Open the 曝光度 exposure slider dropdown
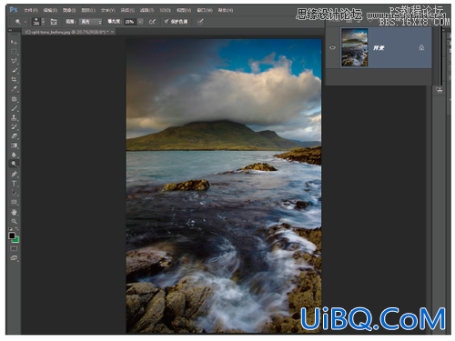 [x=140, y=22]
